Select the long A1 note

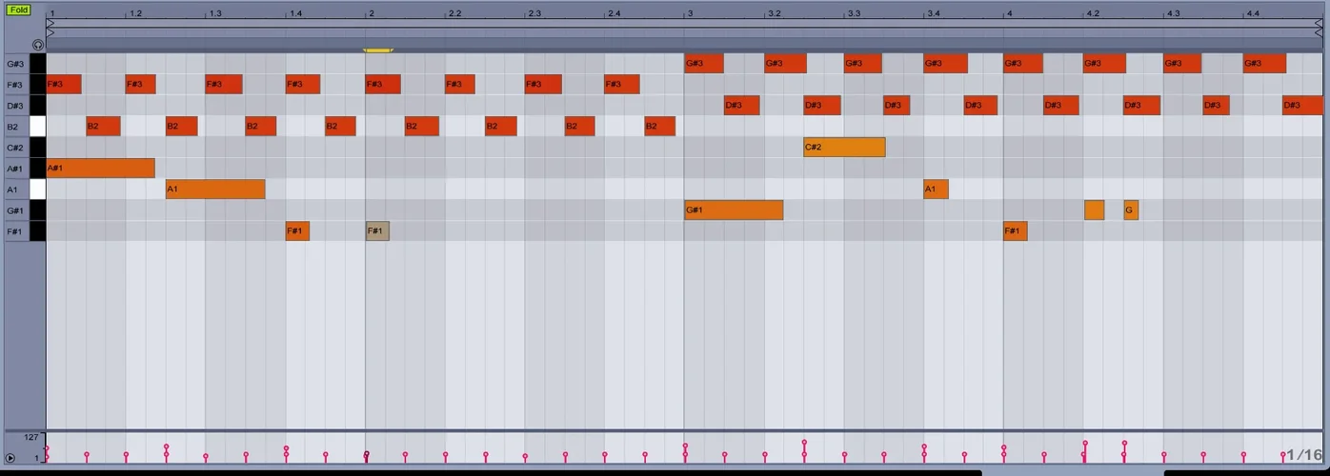(215, 189)
